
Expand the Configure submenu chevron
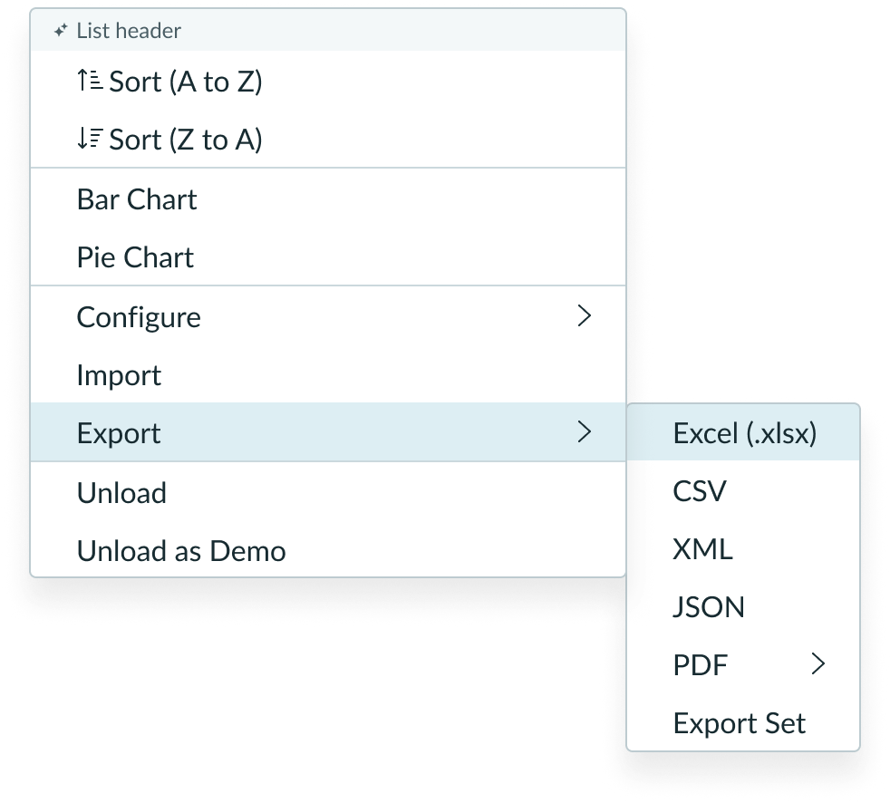[x=585, y=316]
